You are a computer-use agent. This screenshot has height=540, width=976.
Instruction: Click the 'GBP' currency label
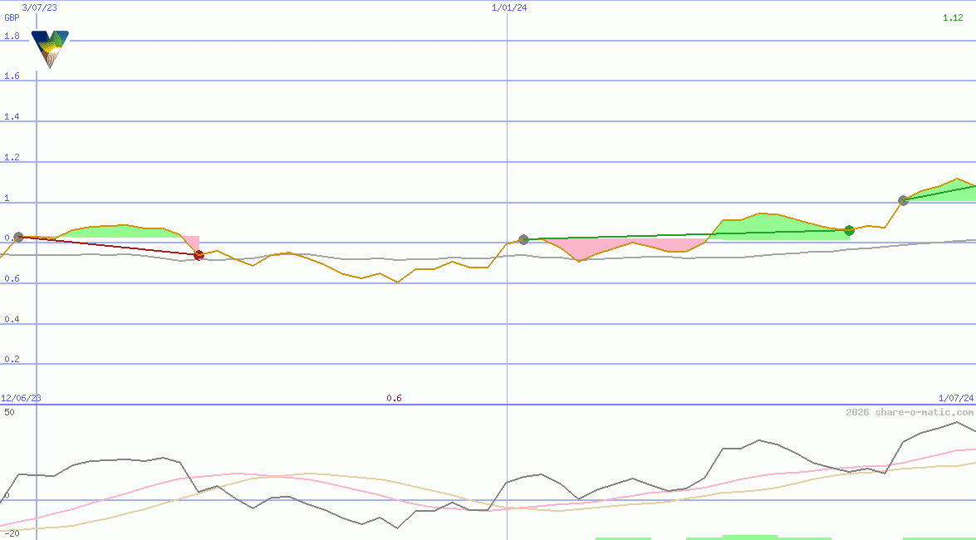point(12,17)
